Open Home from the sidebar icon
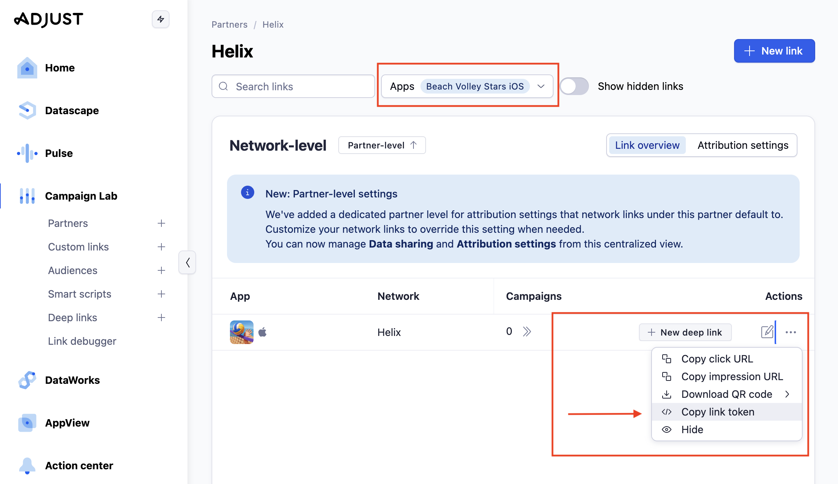The height and width of the screenshot is (484, 838). (x=27, y=68)
